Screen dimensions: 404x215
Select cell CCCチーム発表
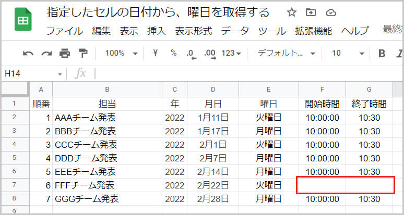107,145
